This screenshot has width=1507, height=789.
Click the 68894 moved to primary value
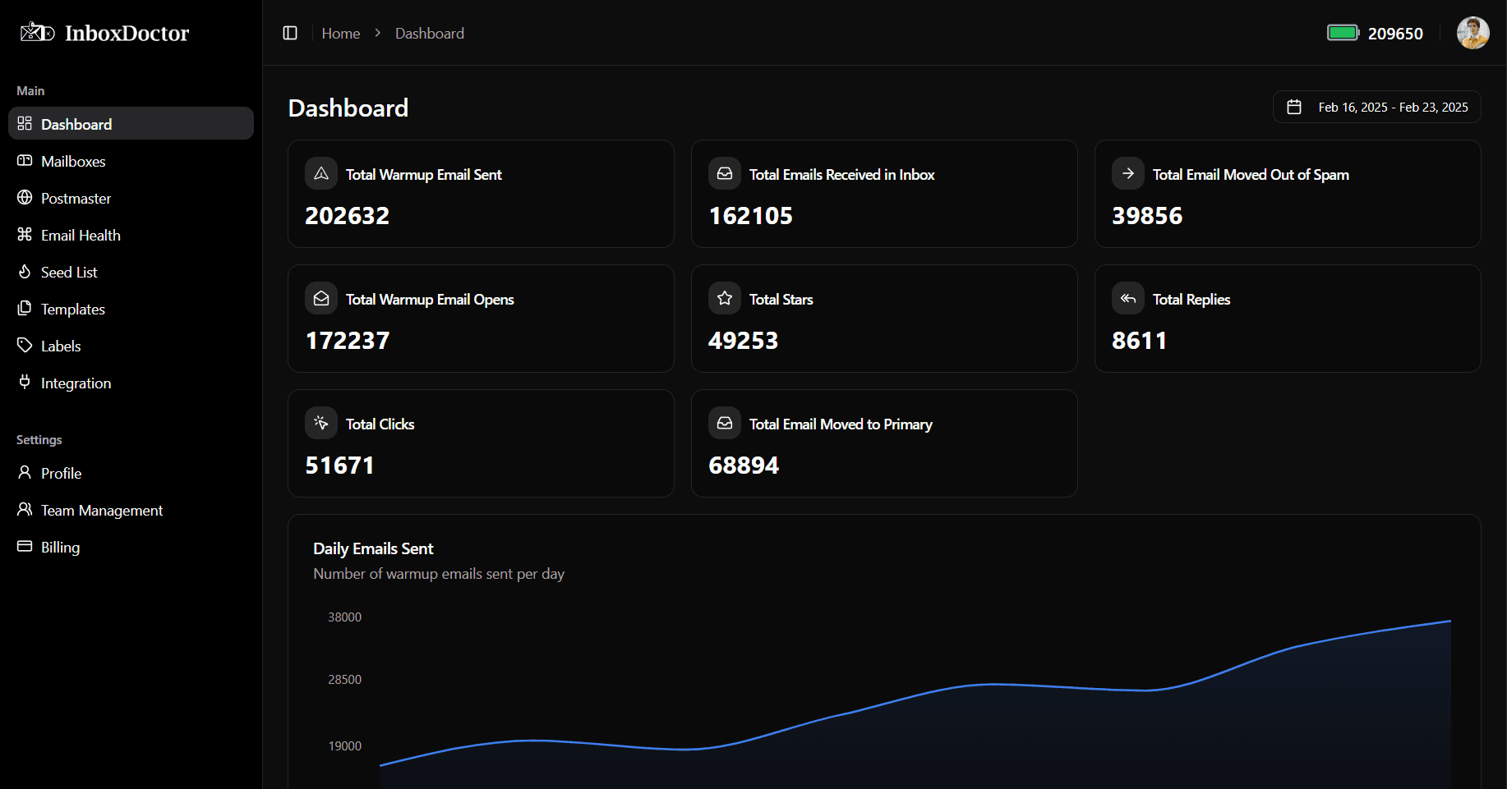(x=744, y=465)
